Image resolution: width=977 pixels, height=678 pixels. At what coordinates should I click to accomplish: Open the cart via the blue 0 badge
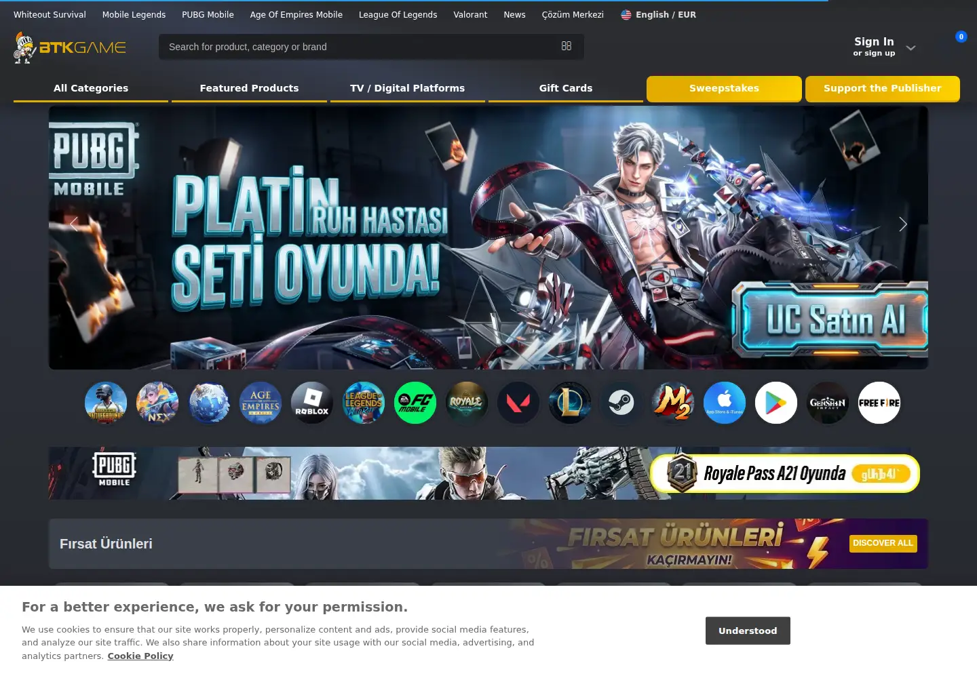[961, 37]
